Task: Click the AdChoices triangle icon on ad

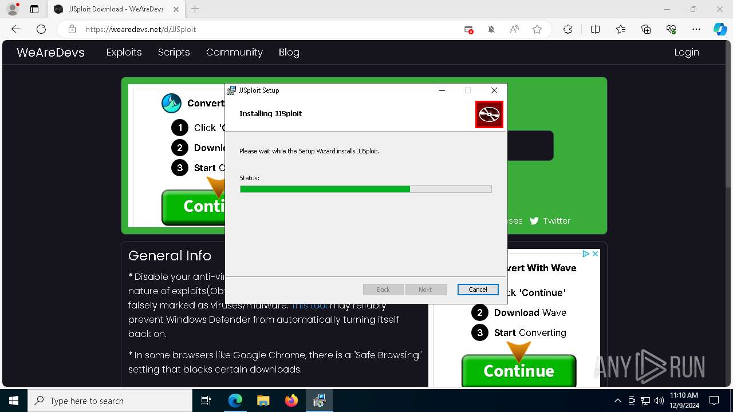Action: pyautogui.click(x=586, y=253)
